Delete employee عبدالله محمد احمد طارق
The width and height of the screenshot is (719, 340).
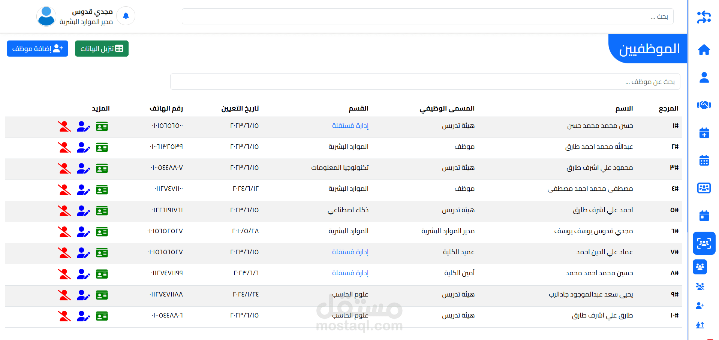pyautogui.click(x=64, y=148)
